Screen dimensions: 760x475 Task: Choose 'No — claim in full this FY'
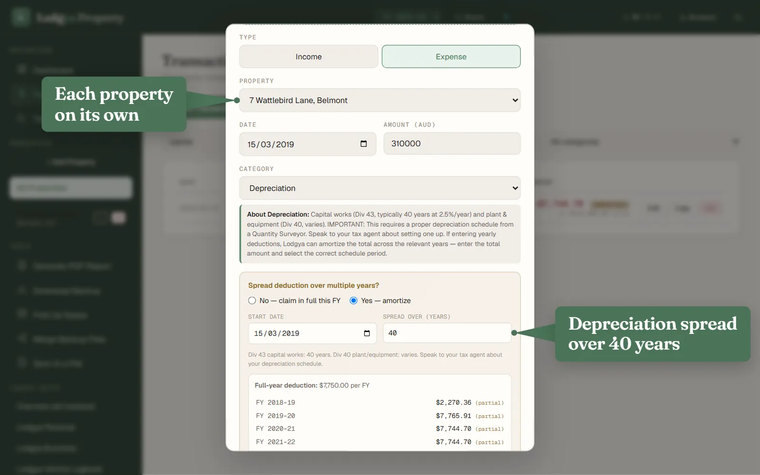(252, 301)
